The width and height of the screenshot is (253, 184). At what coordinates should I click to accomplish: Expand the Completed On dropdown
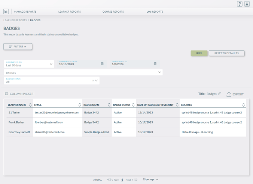51,64
